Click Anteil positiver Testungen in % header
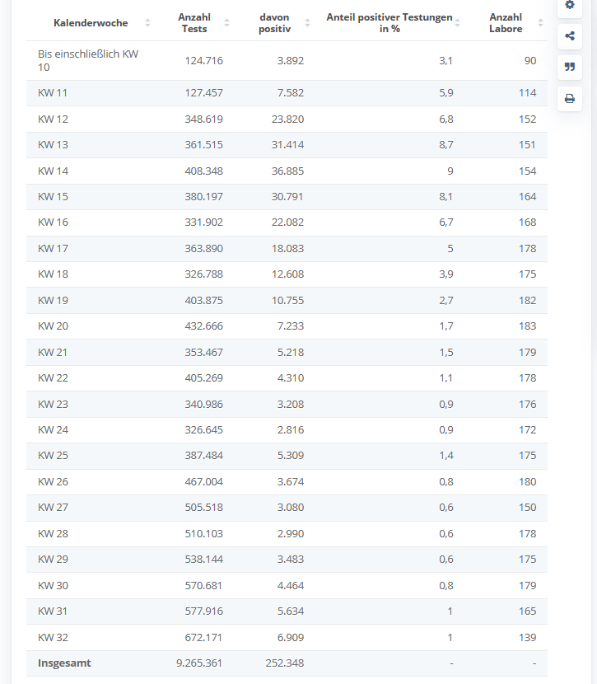Image resolution: width=597 pixels, height=684 pixels. pos(389,23)
